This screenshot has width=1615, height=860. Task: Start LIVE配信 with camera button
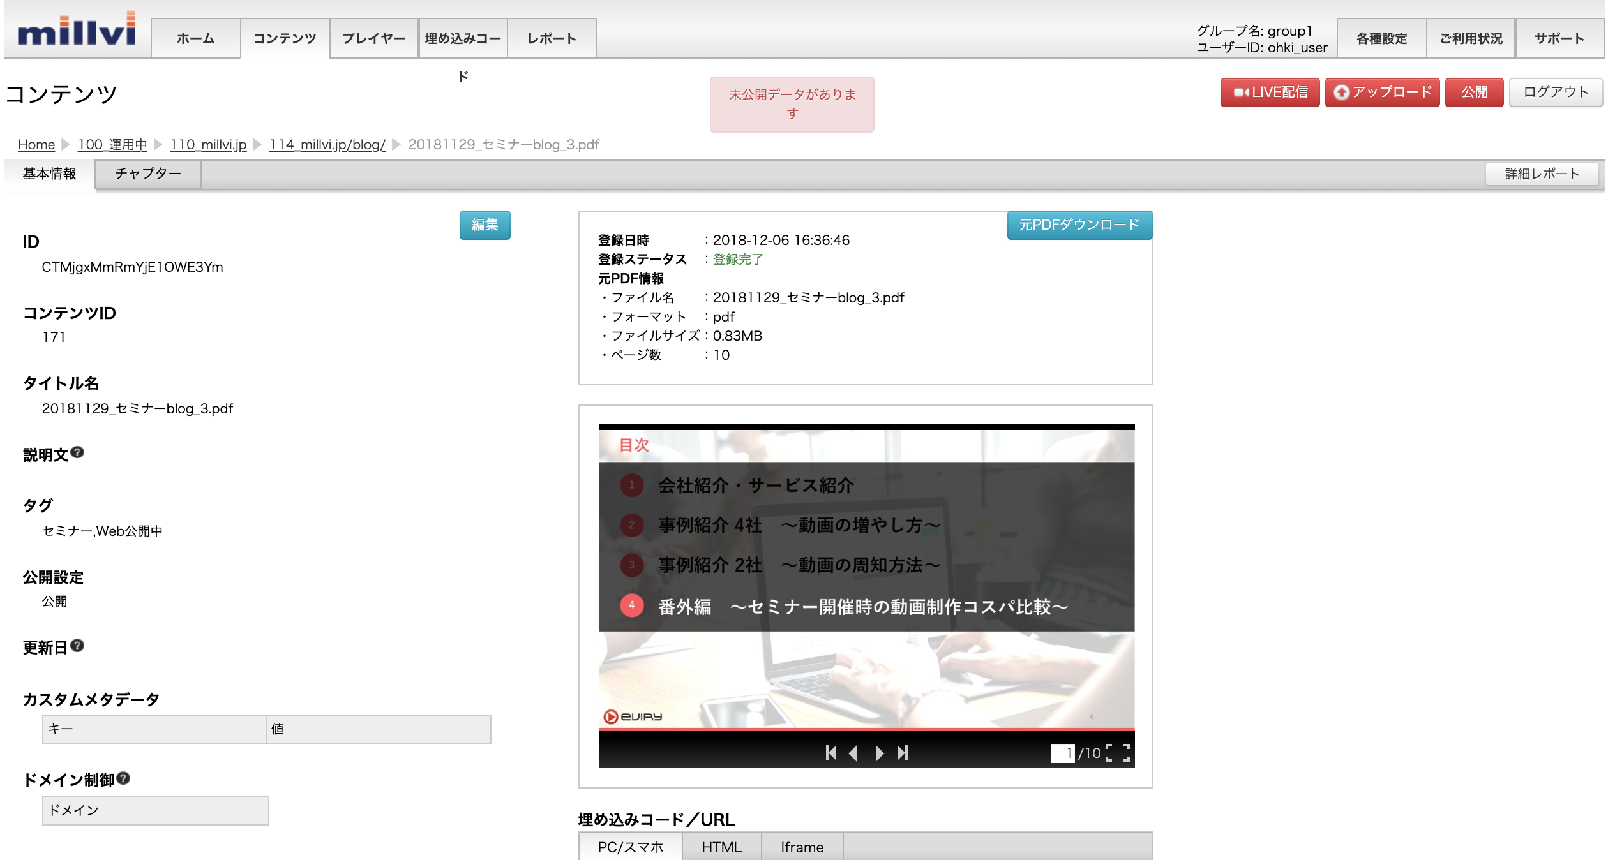coord(1269,93)
